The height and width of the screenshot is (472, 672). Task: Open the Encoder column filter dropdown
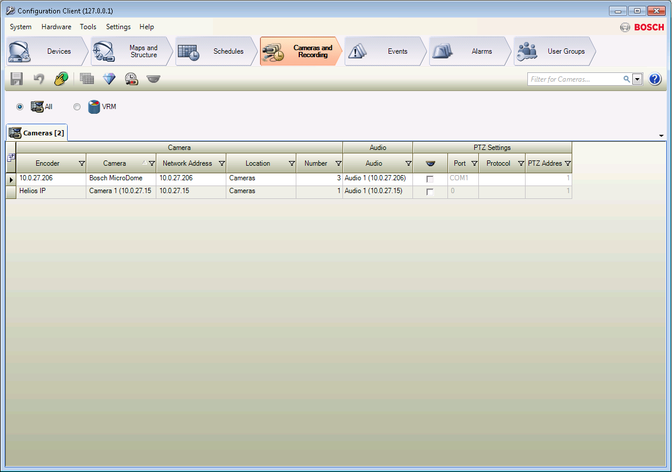pos(82,164)
